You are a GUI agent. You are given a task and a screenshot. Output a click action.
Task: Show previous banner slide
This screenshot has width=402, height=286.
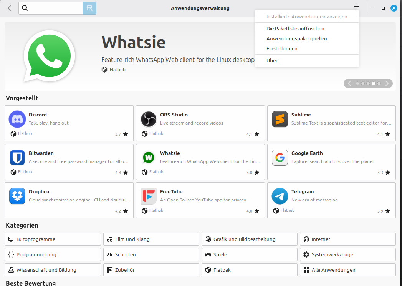(x=349, y=83)
